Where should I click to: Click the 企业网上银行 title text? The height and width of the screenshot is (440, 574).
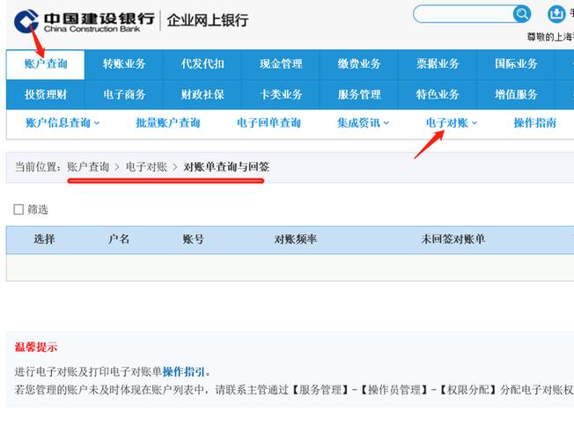[208, 20]
